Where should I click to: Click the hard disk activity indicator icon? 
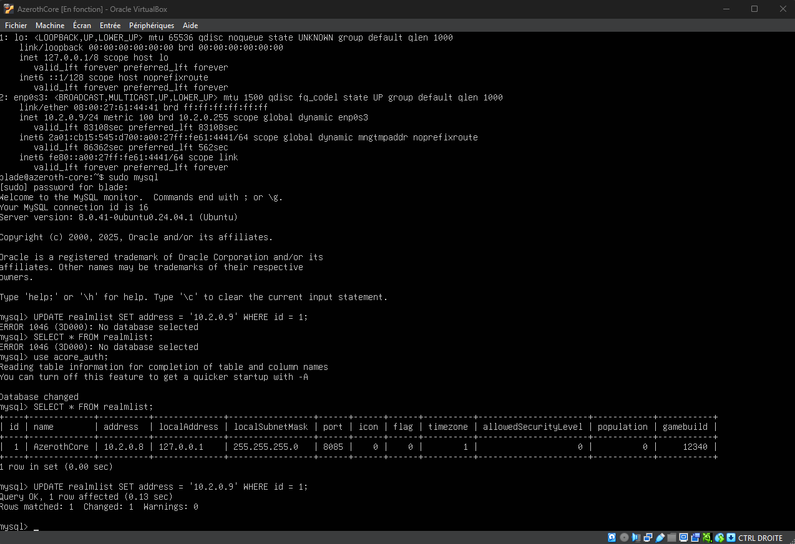[x=612, y=537]
